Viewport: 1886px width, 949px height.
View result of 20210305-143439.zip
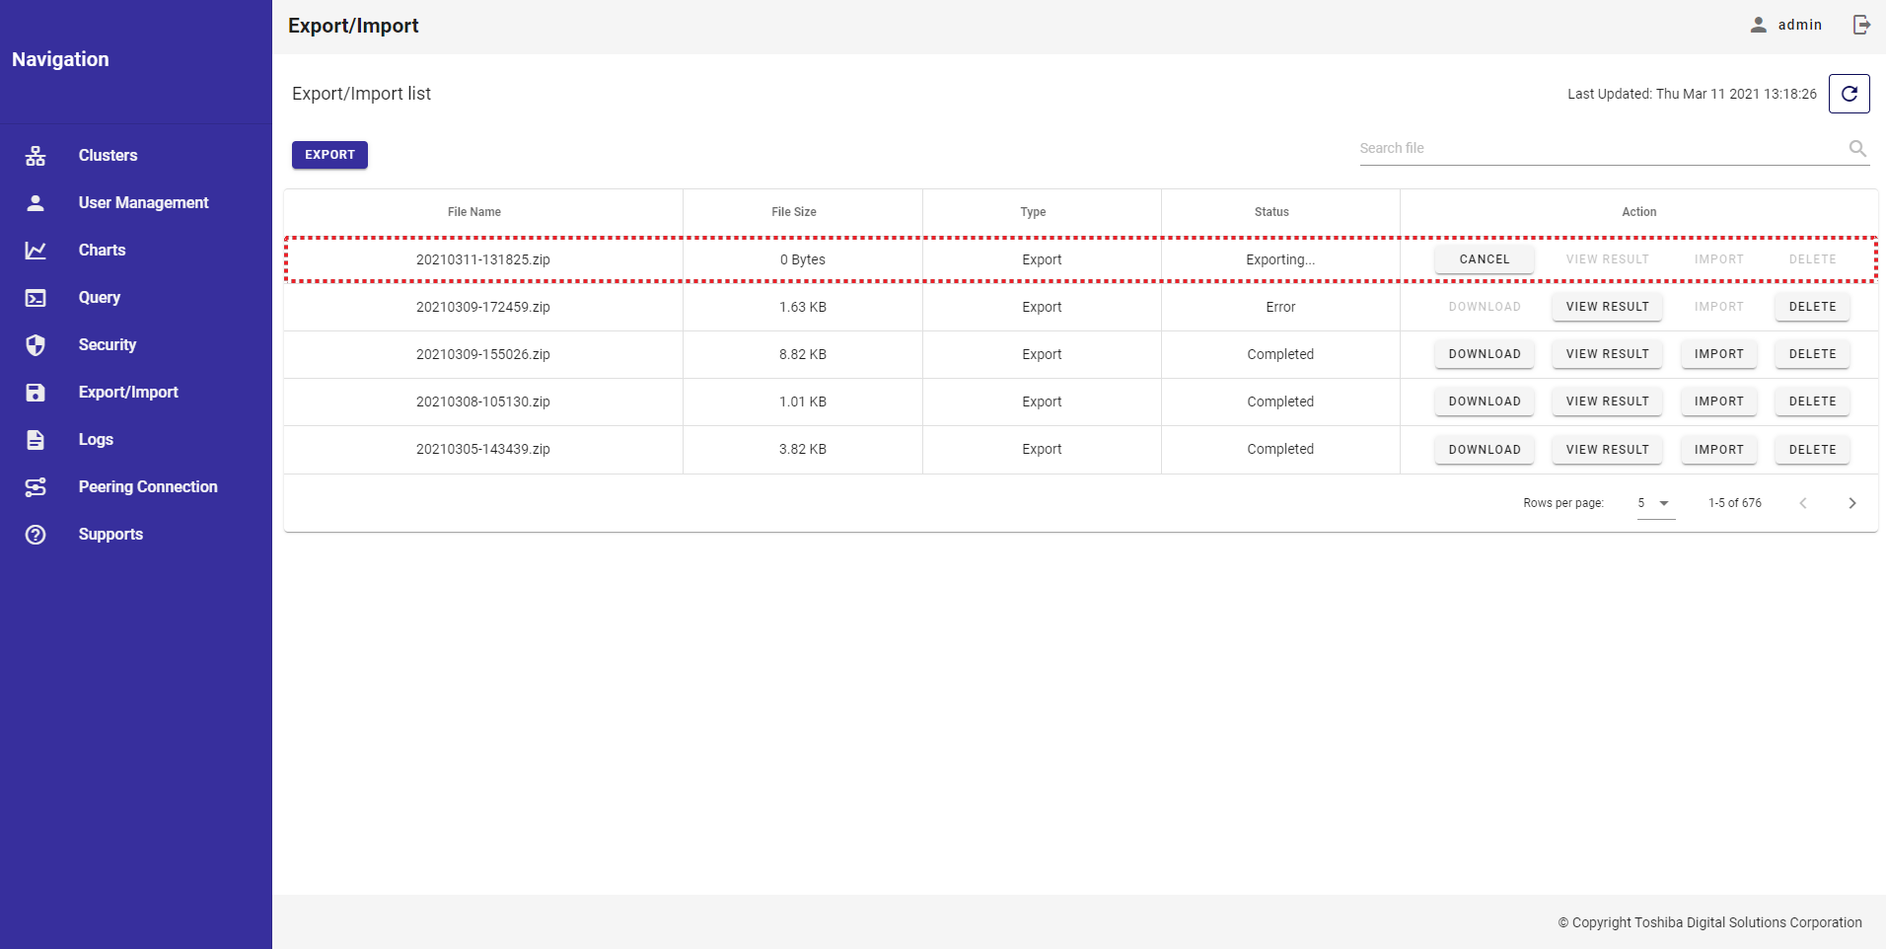coord(1607,450)
